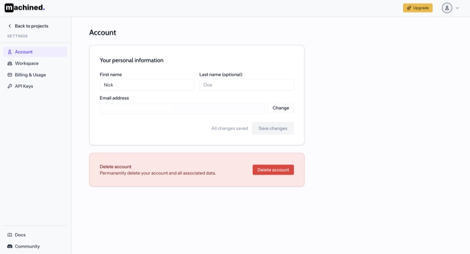Click the back arrow beside Back to projects
The width and height of the screenshot is (470, 254).
click(9, 26)
